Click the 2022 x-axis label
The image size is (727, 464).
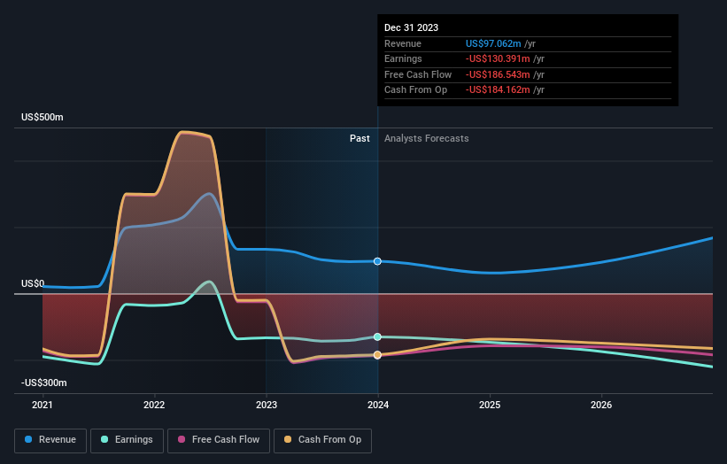tap(154, 405)
